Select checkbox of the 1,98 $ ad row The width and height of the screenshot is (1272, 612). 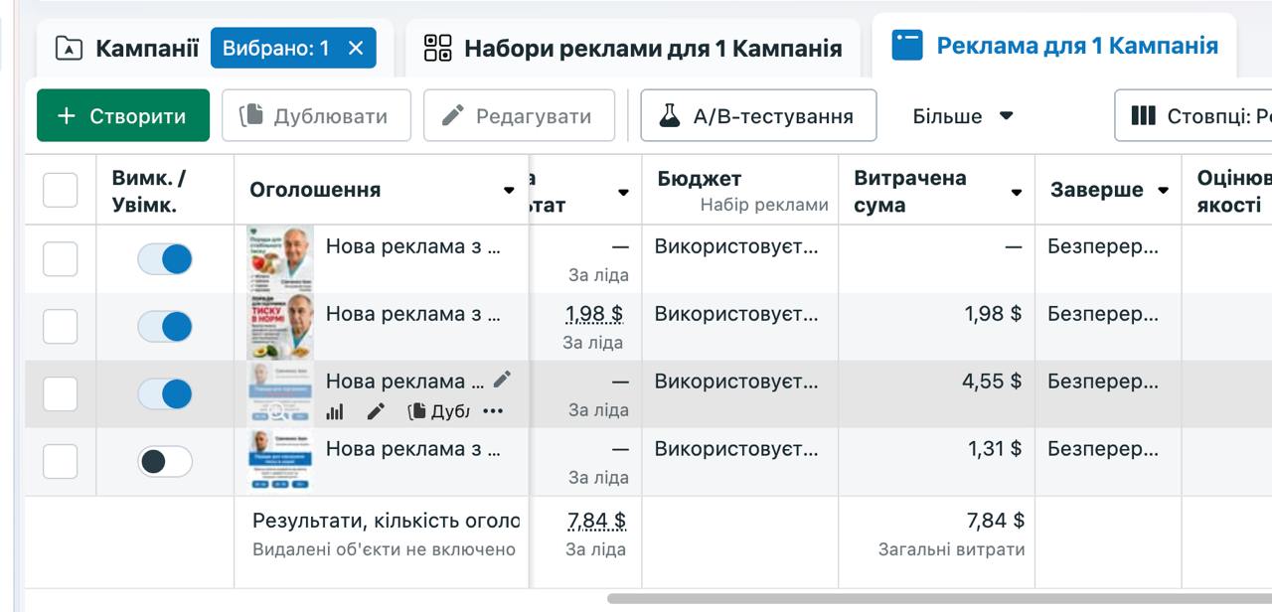tap(61, 327)
